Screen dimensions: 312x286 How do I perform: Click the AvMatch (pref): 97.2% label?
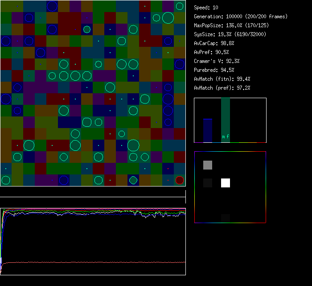click(x=222, y=88)
